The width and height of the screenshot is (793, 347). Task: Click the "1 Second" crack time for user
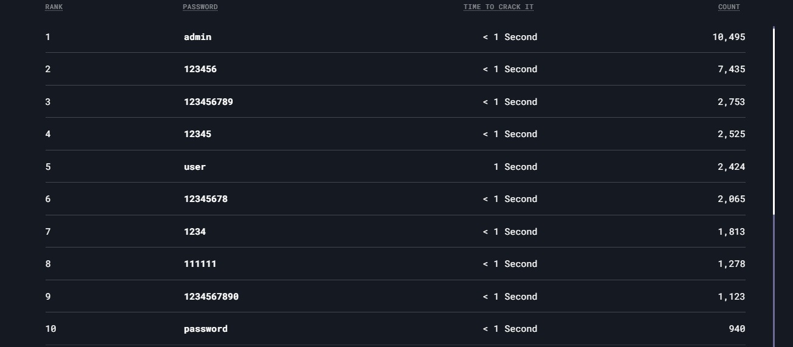pyautogui.click(x=515, y=167)
